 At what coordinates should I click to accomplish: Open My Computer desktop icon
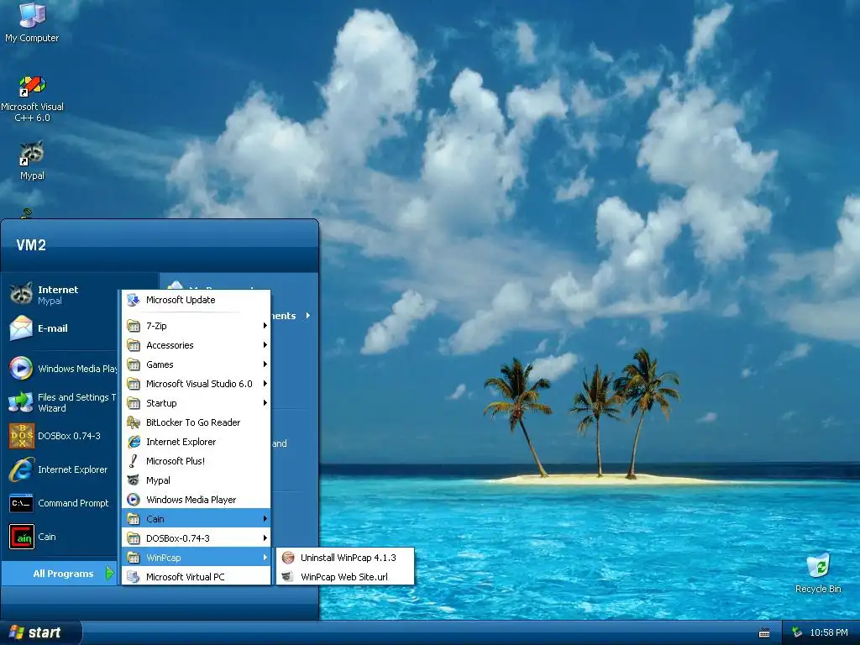point(32,22)
